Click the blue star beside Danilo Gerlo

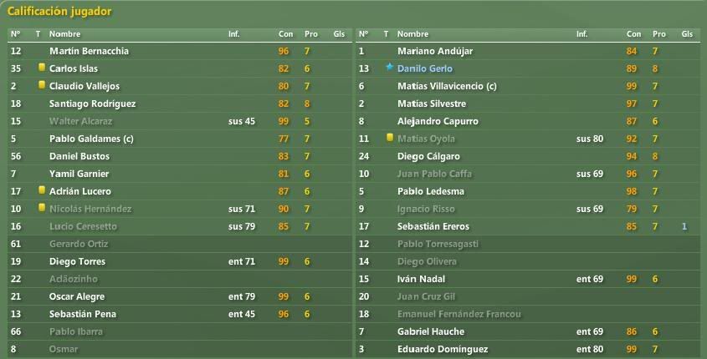point(390,68)
